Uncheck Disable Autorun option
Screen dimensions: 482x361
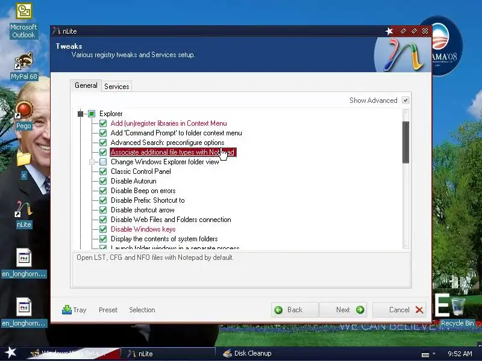click(x=103, y=181)
